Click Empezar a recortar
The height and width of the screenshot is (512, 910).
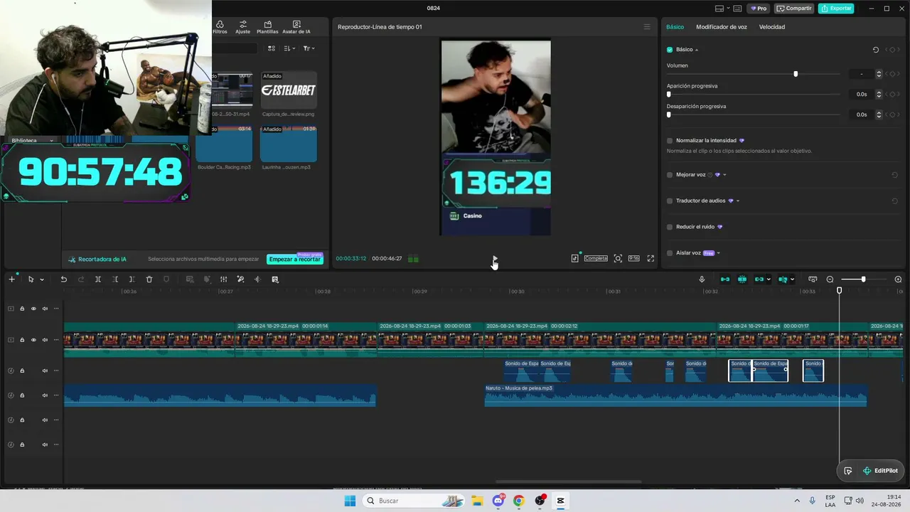tap(295, 260)
